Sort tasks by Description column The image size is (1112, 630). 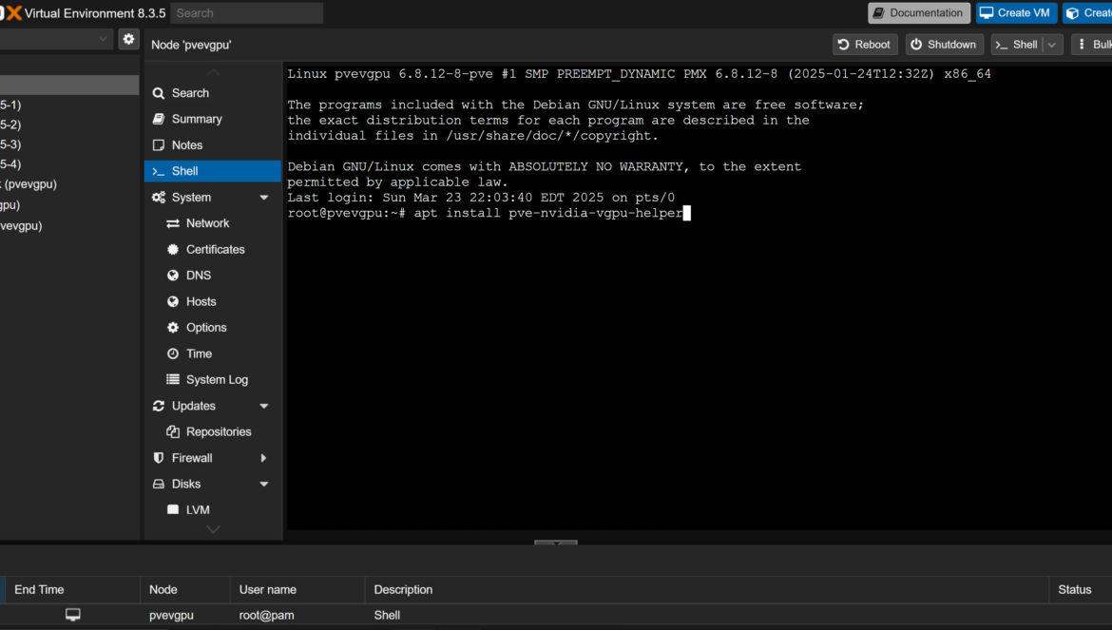[x=706, y=589]
